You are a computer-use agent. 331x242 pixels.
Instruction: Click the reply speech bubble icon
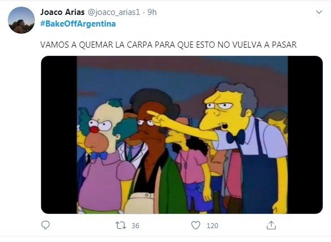pyautogui.click(x=46, y=225)
